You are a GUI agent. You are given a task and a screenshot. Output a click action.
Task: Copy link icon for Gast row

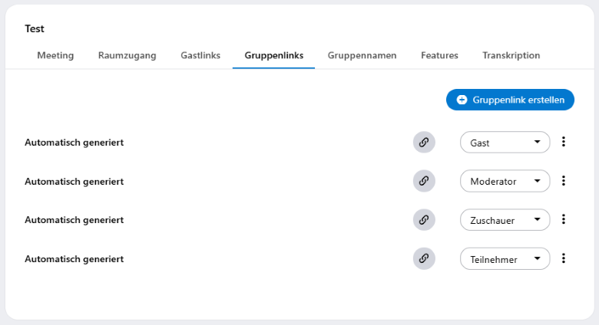pos(423,143)
